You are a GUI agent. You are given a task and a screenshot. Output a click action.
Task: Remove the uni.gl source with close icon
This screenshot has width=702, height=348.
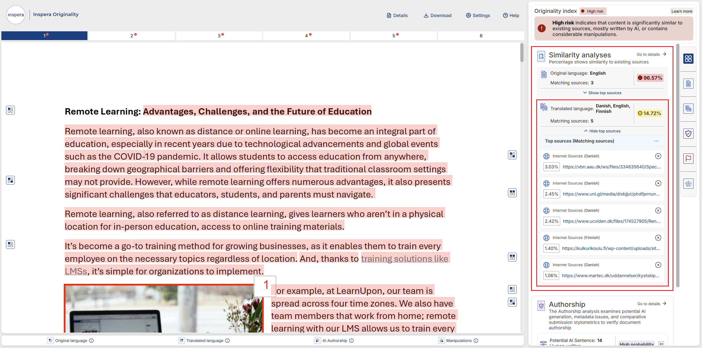coord(658,183)
